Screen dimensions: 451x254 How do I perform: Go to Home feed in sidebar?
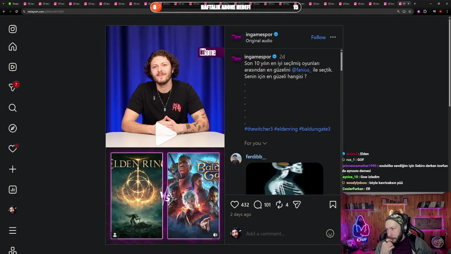pos(13,47)
